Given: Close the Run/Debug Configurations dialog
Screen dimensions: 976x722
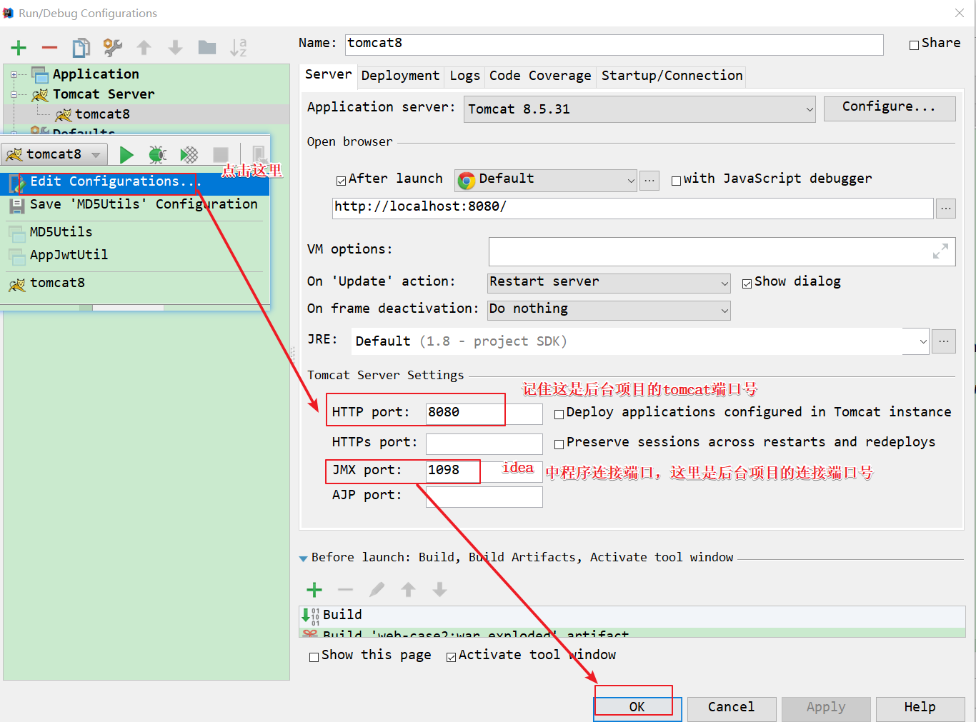Looking at the screenshot, I should pos(960,13).
